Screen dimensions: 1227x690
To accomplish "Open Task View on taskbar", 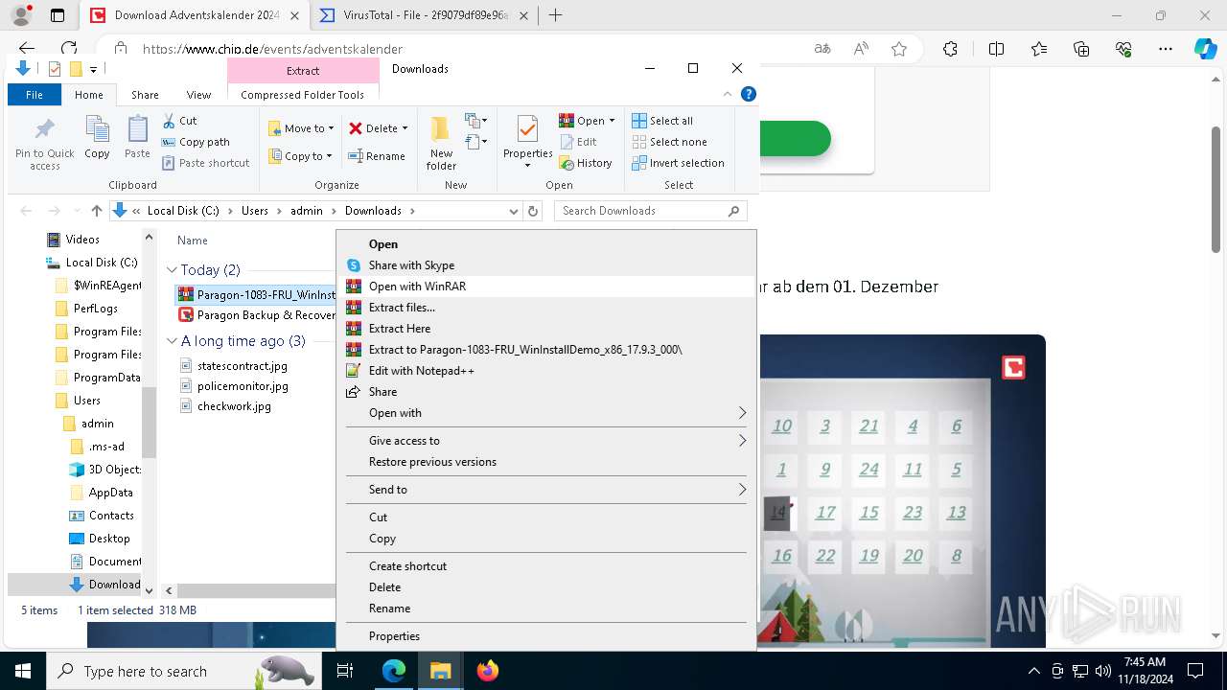I will click(346, 671).
